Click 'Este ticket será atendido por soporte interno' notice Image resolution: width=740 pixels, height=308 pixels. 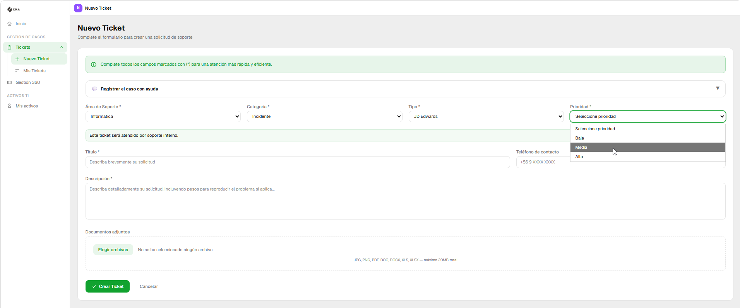[134, 135]
